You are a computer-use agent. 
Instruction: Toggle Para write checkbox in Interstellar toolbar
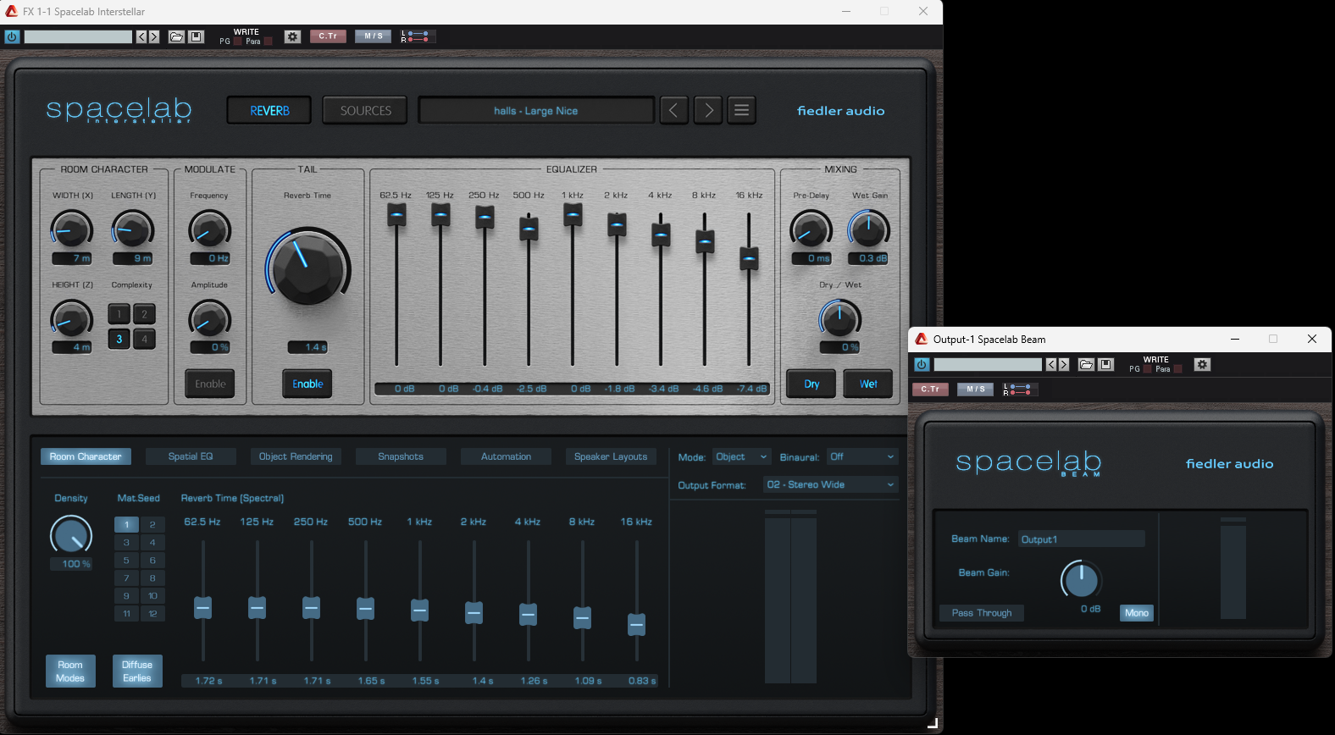(269, 41)
